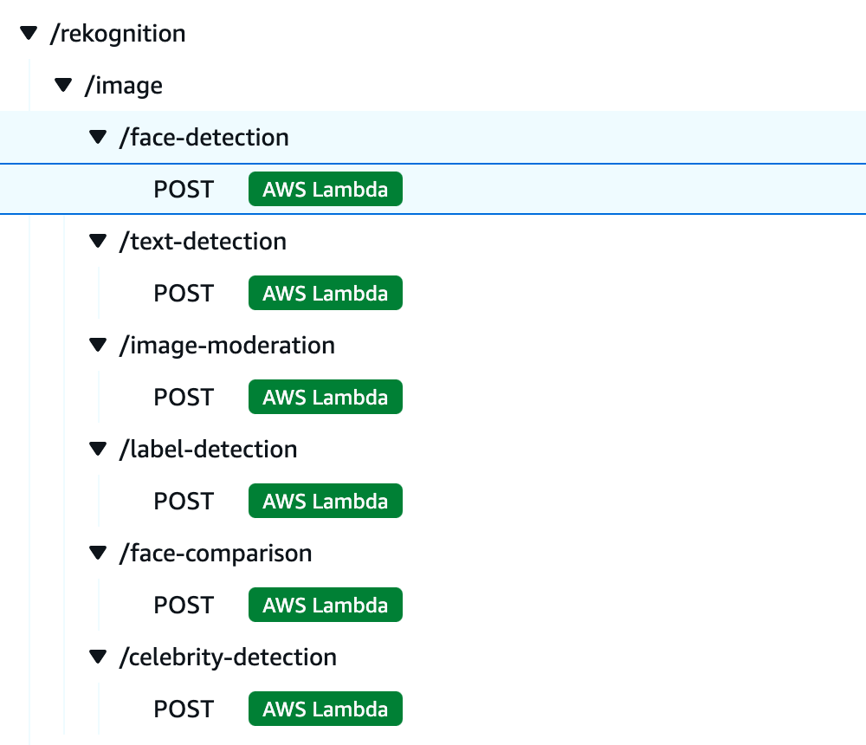866x745 pixels.
Task: Collapse the /face-detection resource arrow
Action: [98, 137]
